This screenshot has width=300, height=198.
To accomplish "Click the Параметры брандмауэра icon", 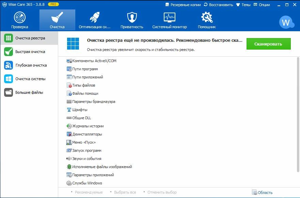I will (x=69, y=102).
